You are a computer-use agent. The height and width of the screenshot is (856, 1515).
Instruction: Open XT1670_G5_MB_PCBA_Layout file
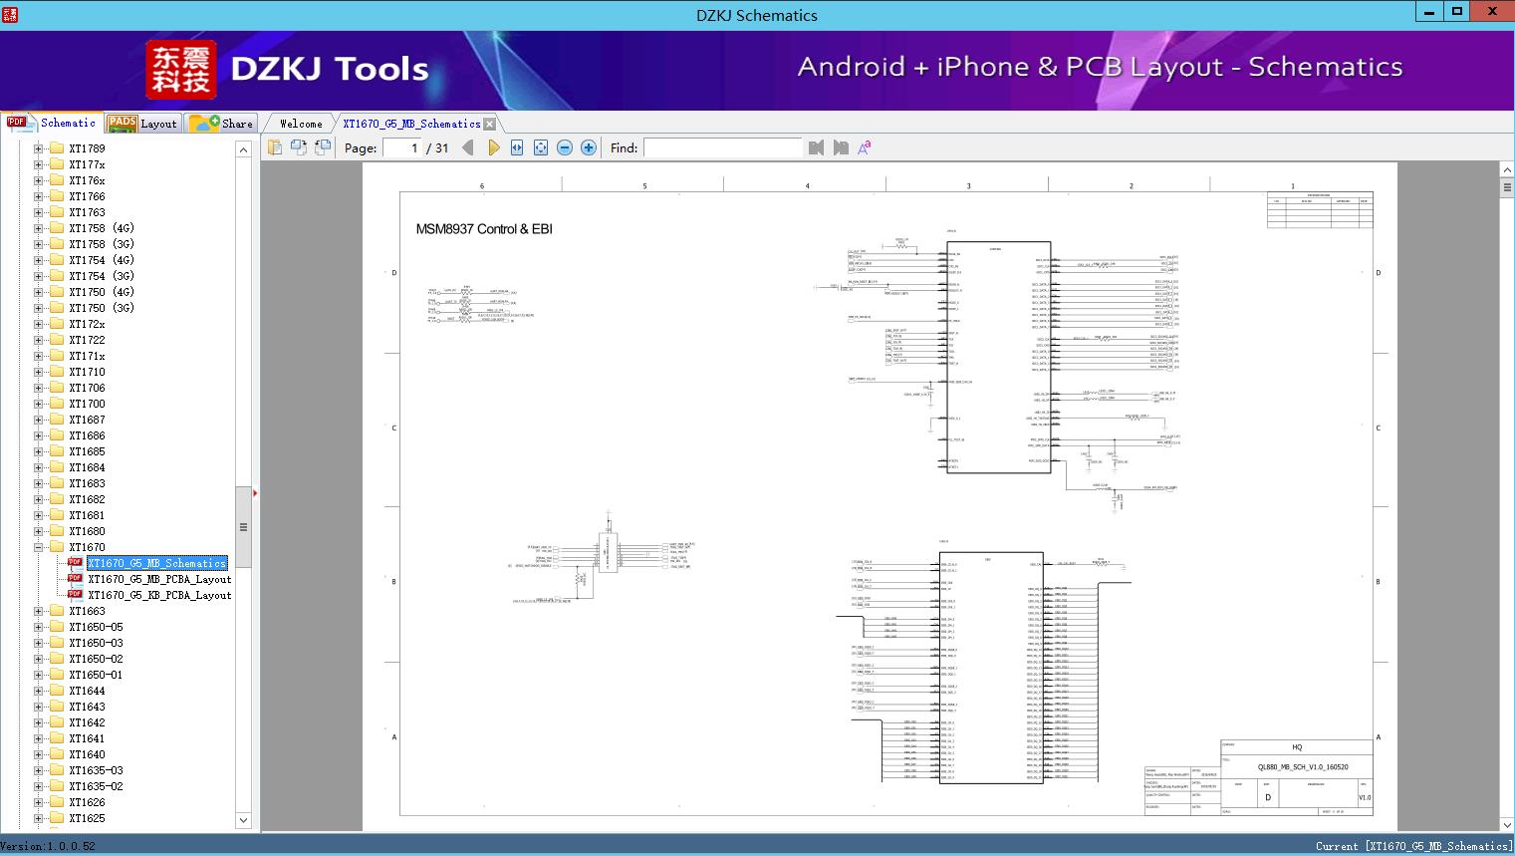[159, 579]
